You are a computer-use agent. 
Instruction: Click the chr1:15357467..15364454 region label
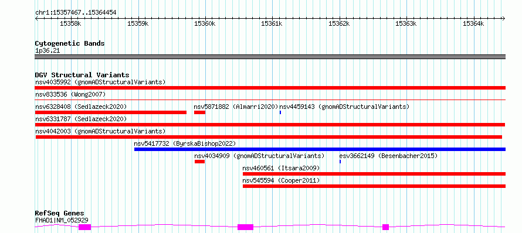click(76, 13)
